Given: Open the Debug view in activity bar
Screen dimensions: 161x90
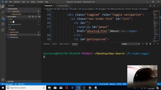Looking at the screenshot, I should click(x=3, y=24).
